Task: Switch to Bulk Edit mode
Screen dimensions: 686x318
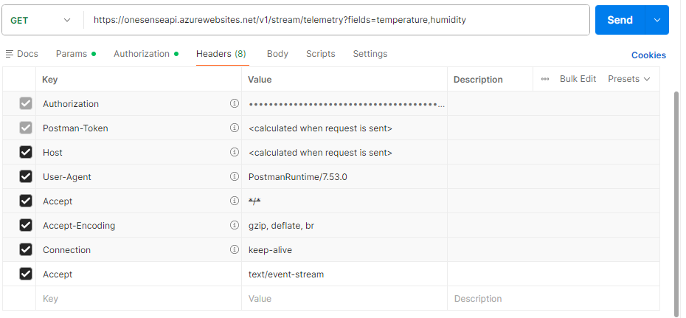Action: (578, 79)
